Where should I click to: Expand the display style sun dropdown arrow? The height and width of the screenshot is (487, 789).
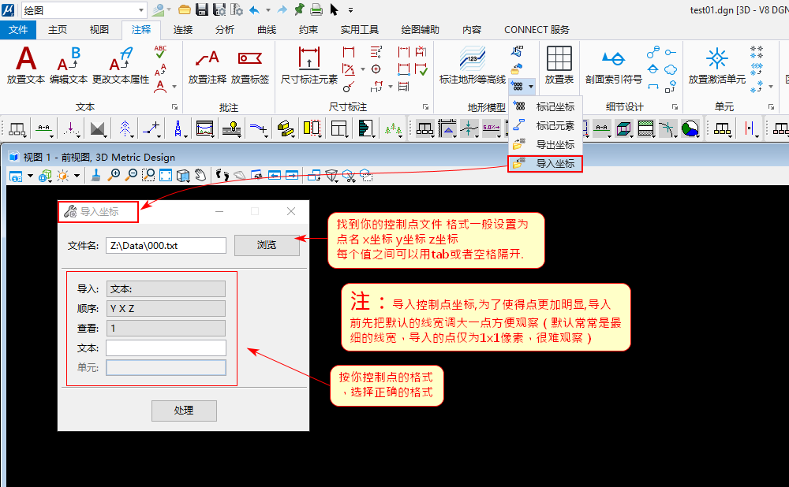(77, 176)
